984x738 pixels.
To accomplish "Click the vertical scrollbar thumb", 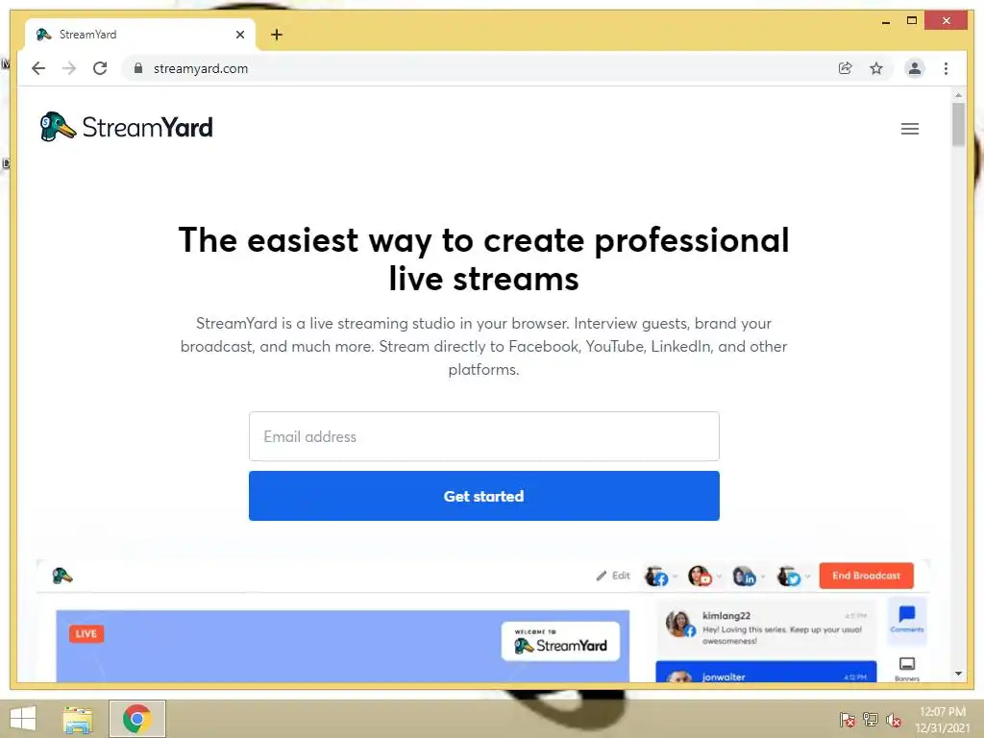I will (958, 124).
